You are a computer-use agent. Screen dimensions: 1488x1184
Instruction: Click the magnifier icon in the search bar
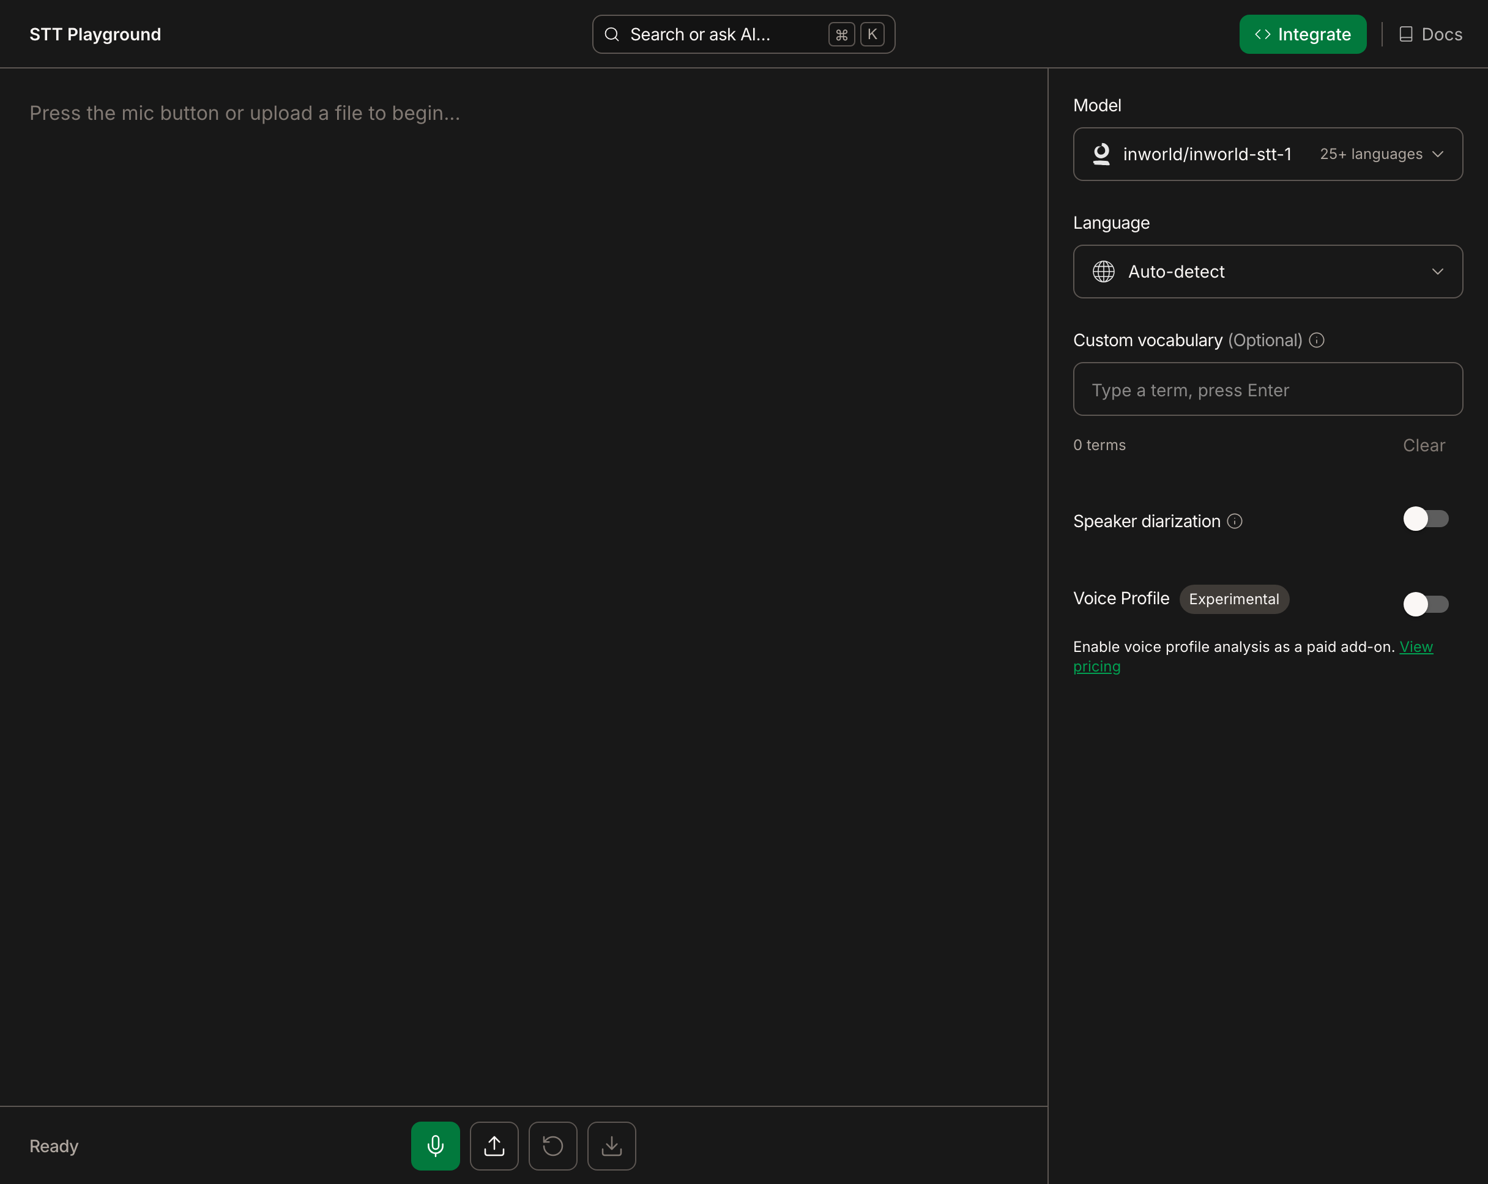[x=611, y=34]
